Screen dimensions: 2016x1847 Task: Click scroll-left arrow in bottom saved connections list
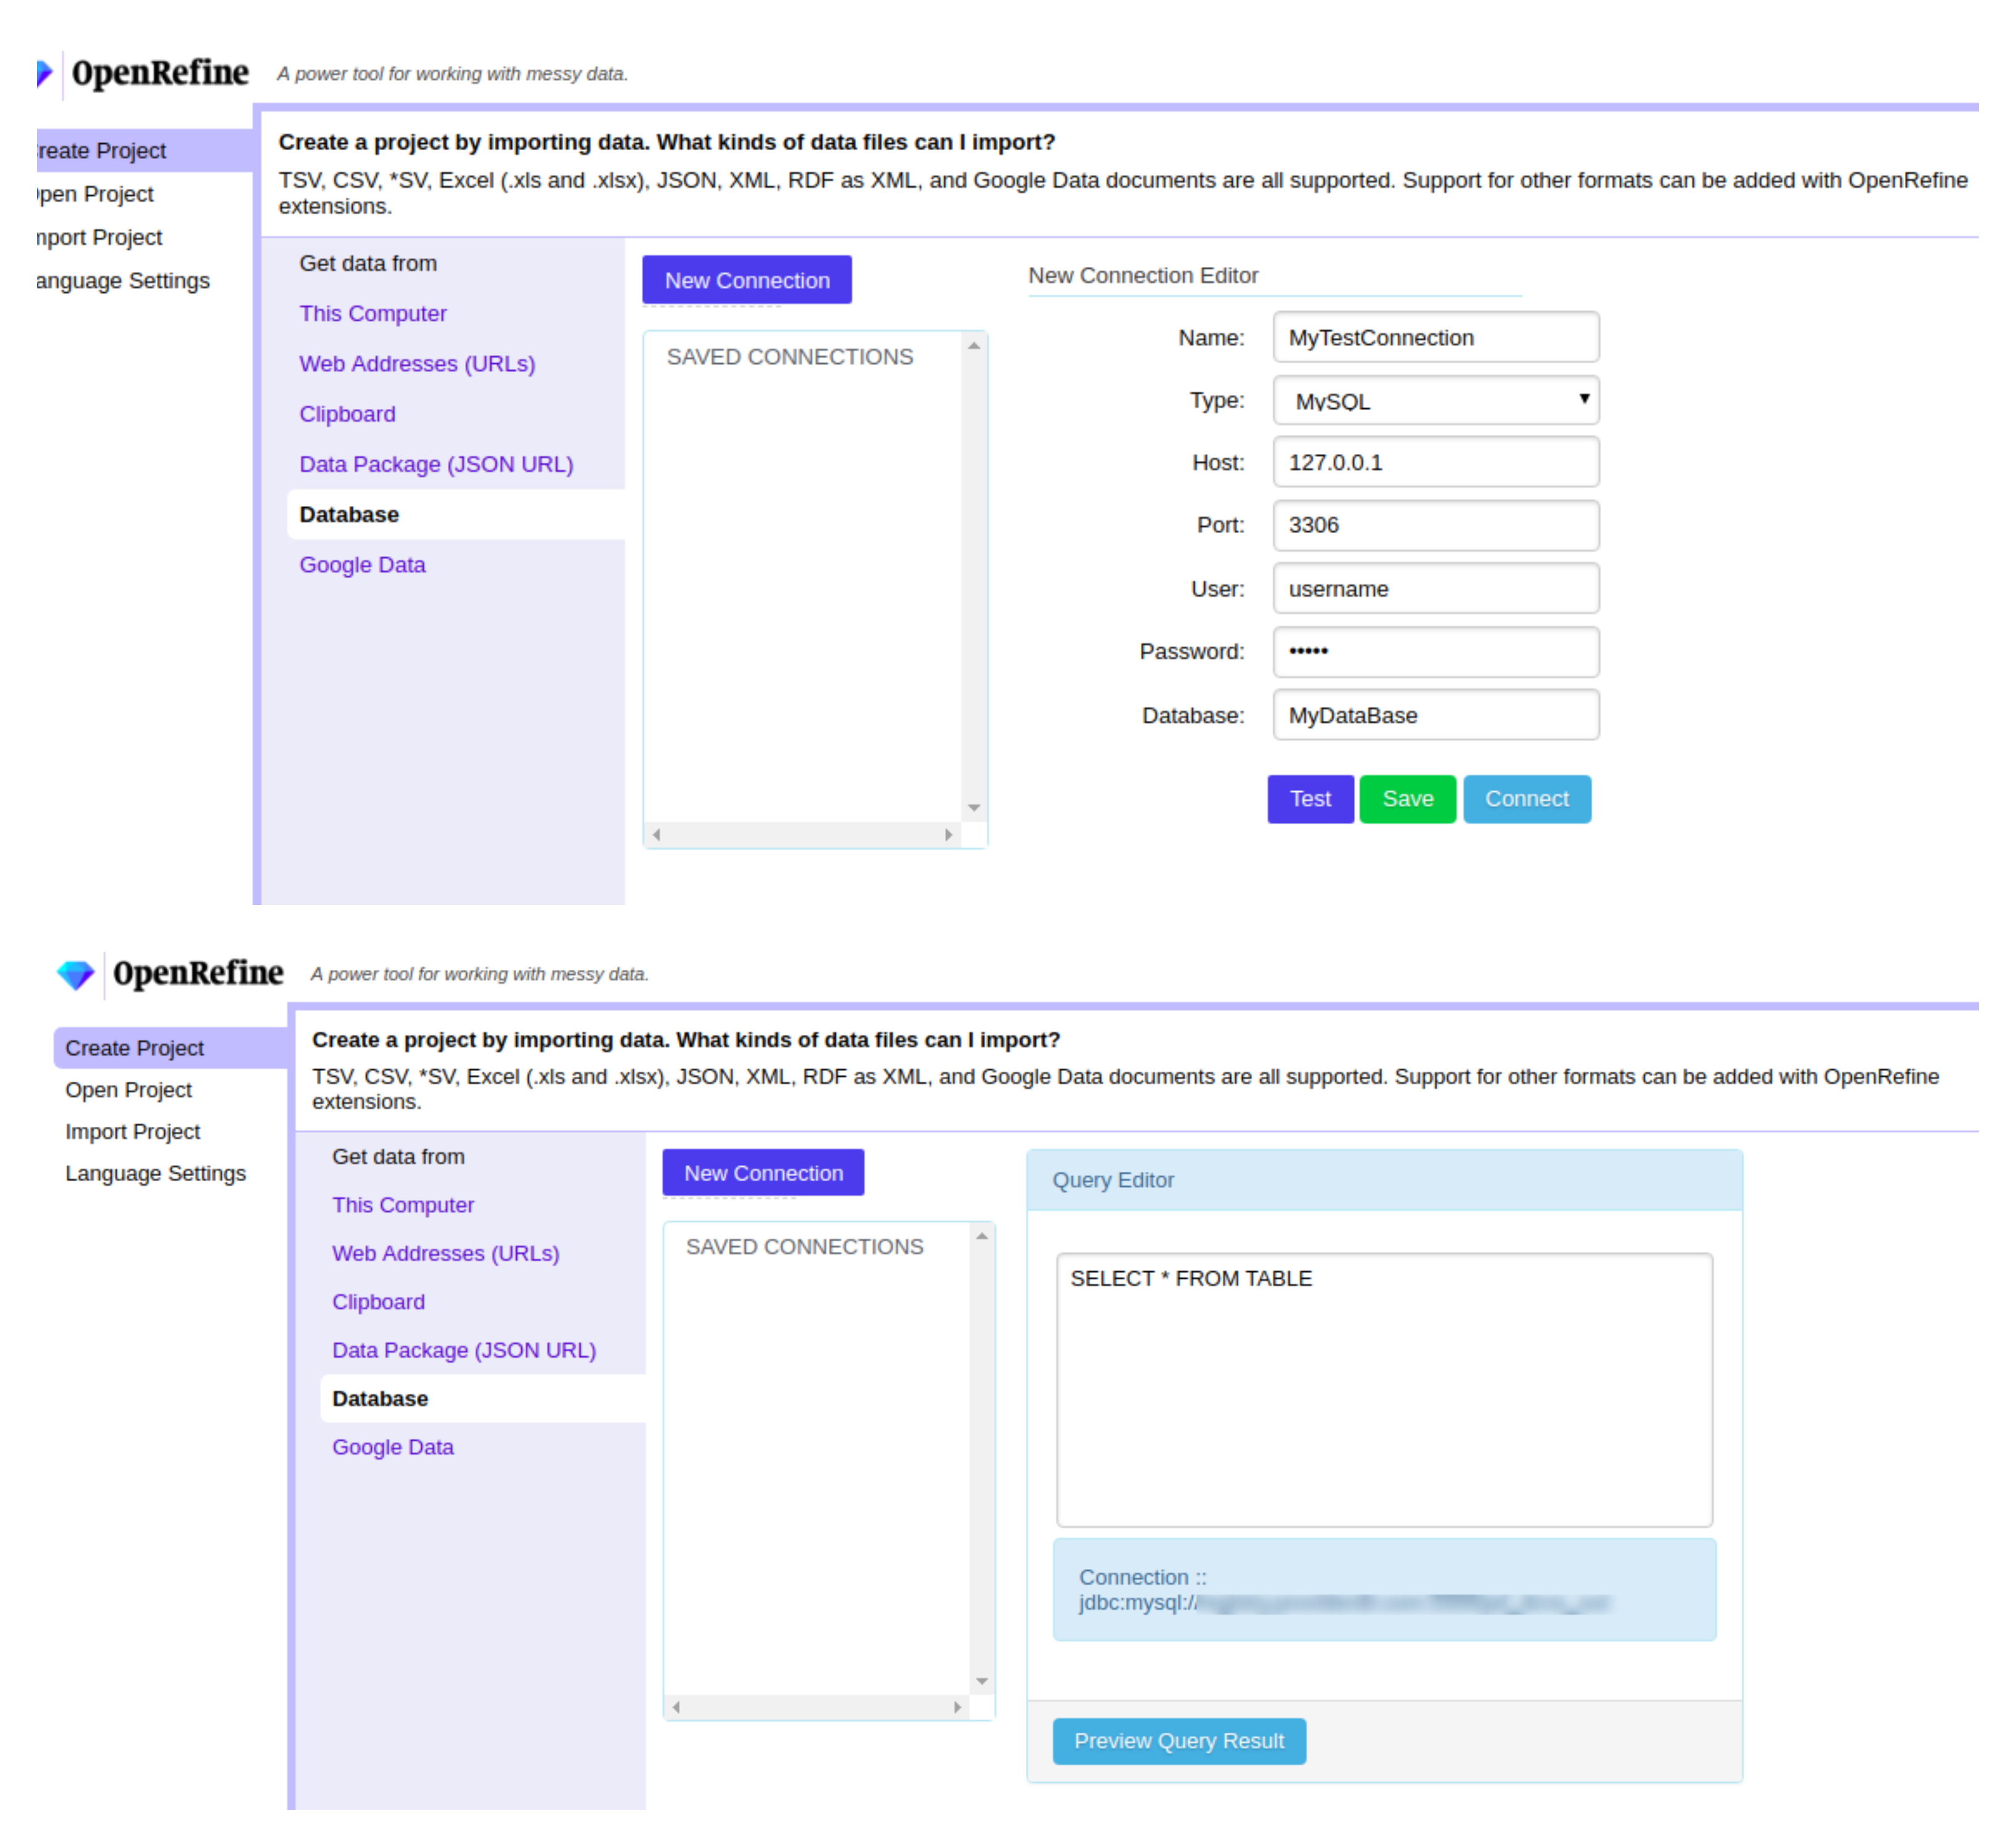677,1707
